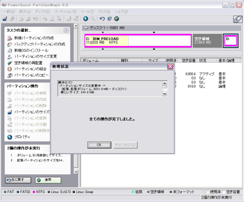The width and height of the screenshot is (244, 202).
Task: Collapse the task selection panel chevron
Action: click(x=66, y=30)
